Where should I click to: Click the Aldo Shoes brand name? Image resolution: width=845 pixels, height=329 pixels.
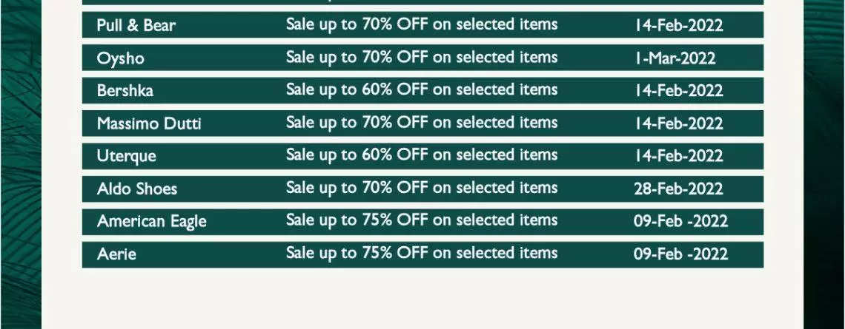137,189
